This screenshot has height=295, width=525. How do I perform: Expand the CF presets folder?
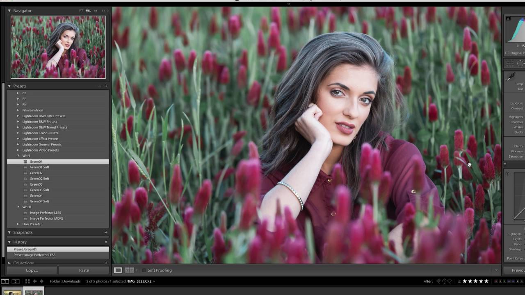pos(18,93)
